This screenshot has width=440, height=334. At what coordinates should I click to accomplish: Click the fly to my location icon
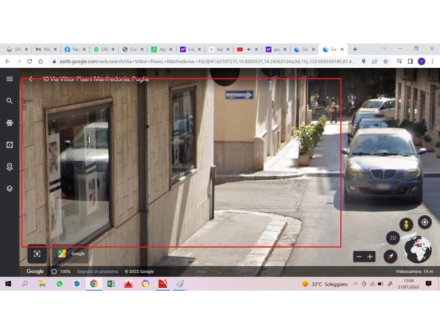click(425, 223)
